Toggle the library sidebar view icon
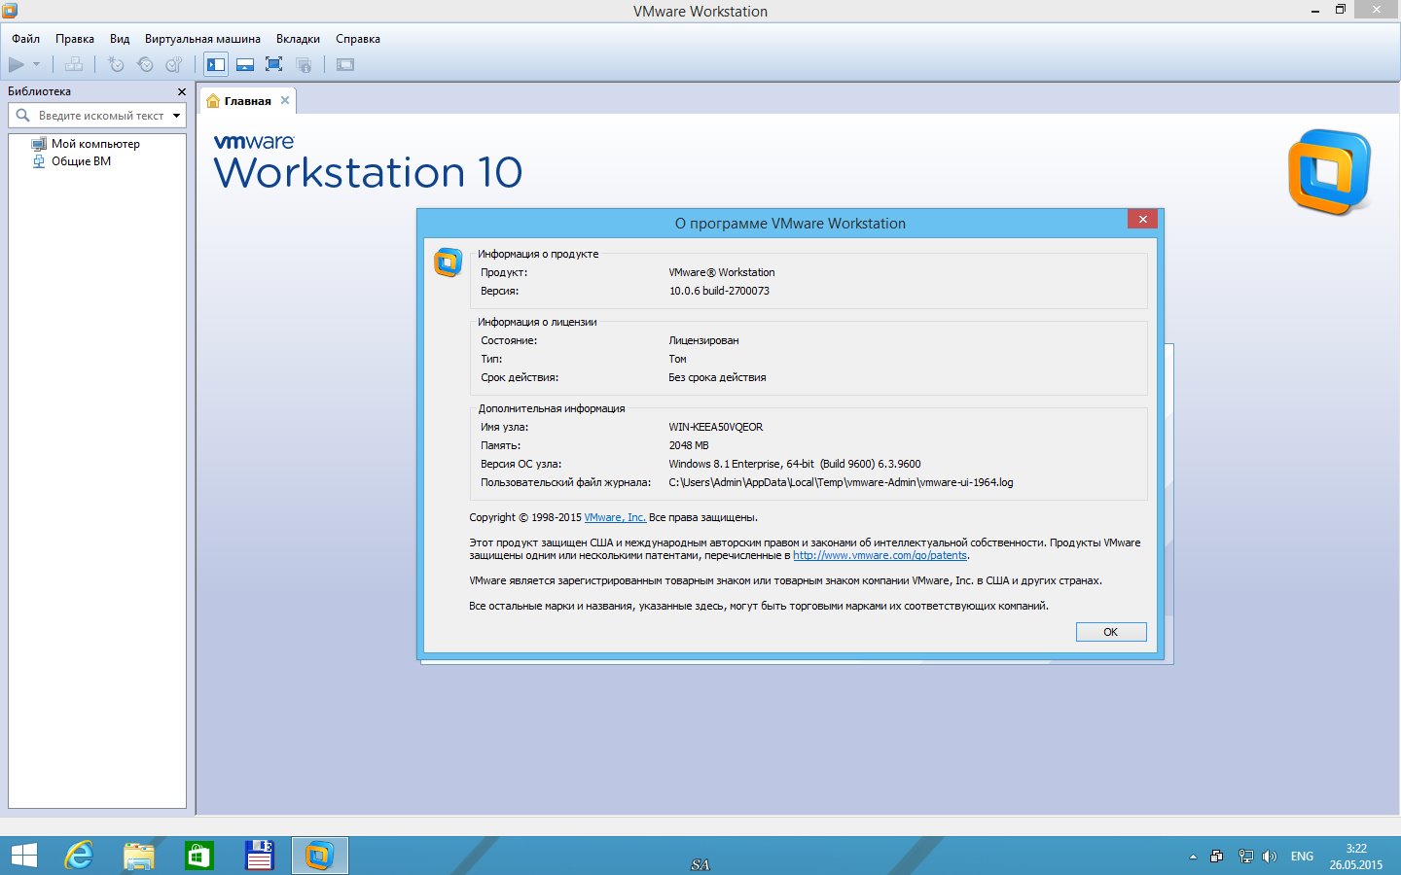 [x=216, y=64]
